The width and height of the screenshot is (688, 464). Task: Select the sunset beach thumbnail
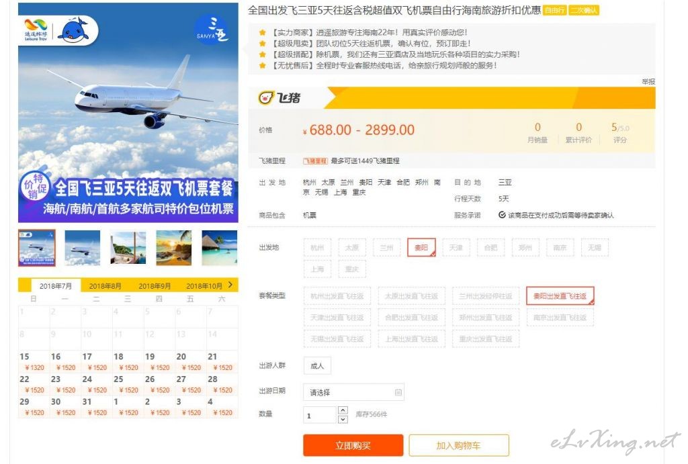click(174, 248)
